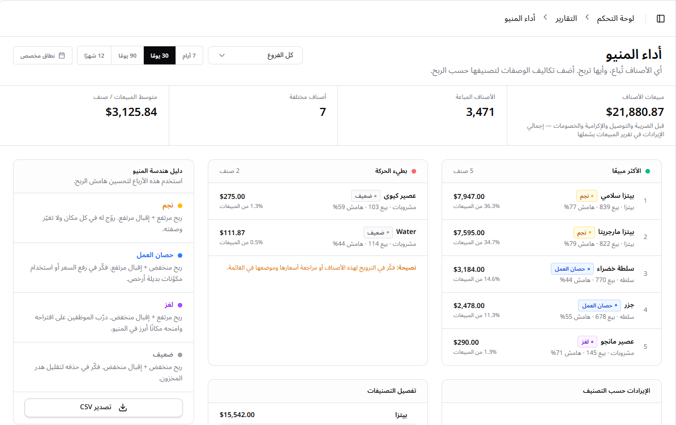Click the $111.87 sales value
This screenshot has height=425, width=676.
232,233
